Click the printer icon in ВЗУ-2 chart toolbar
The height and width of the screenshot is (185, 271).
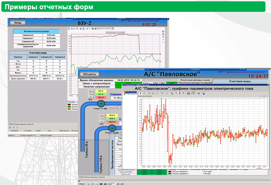(x=96, y=29)
